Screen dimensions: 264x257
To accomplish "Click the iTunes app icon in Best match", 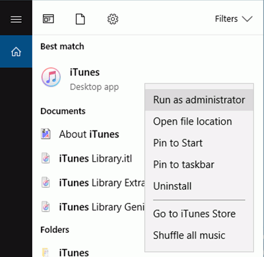I will [51, 77].
